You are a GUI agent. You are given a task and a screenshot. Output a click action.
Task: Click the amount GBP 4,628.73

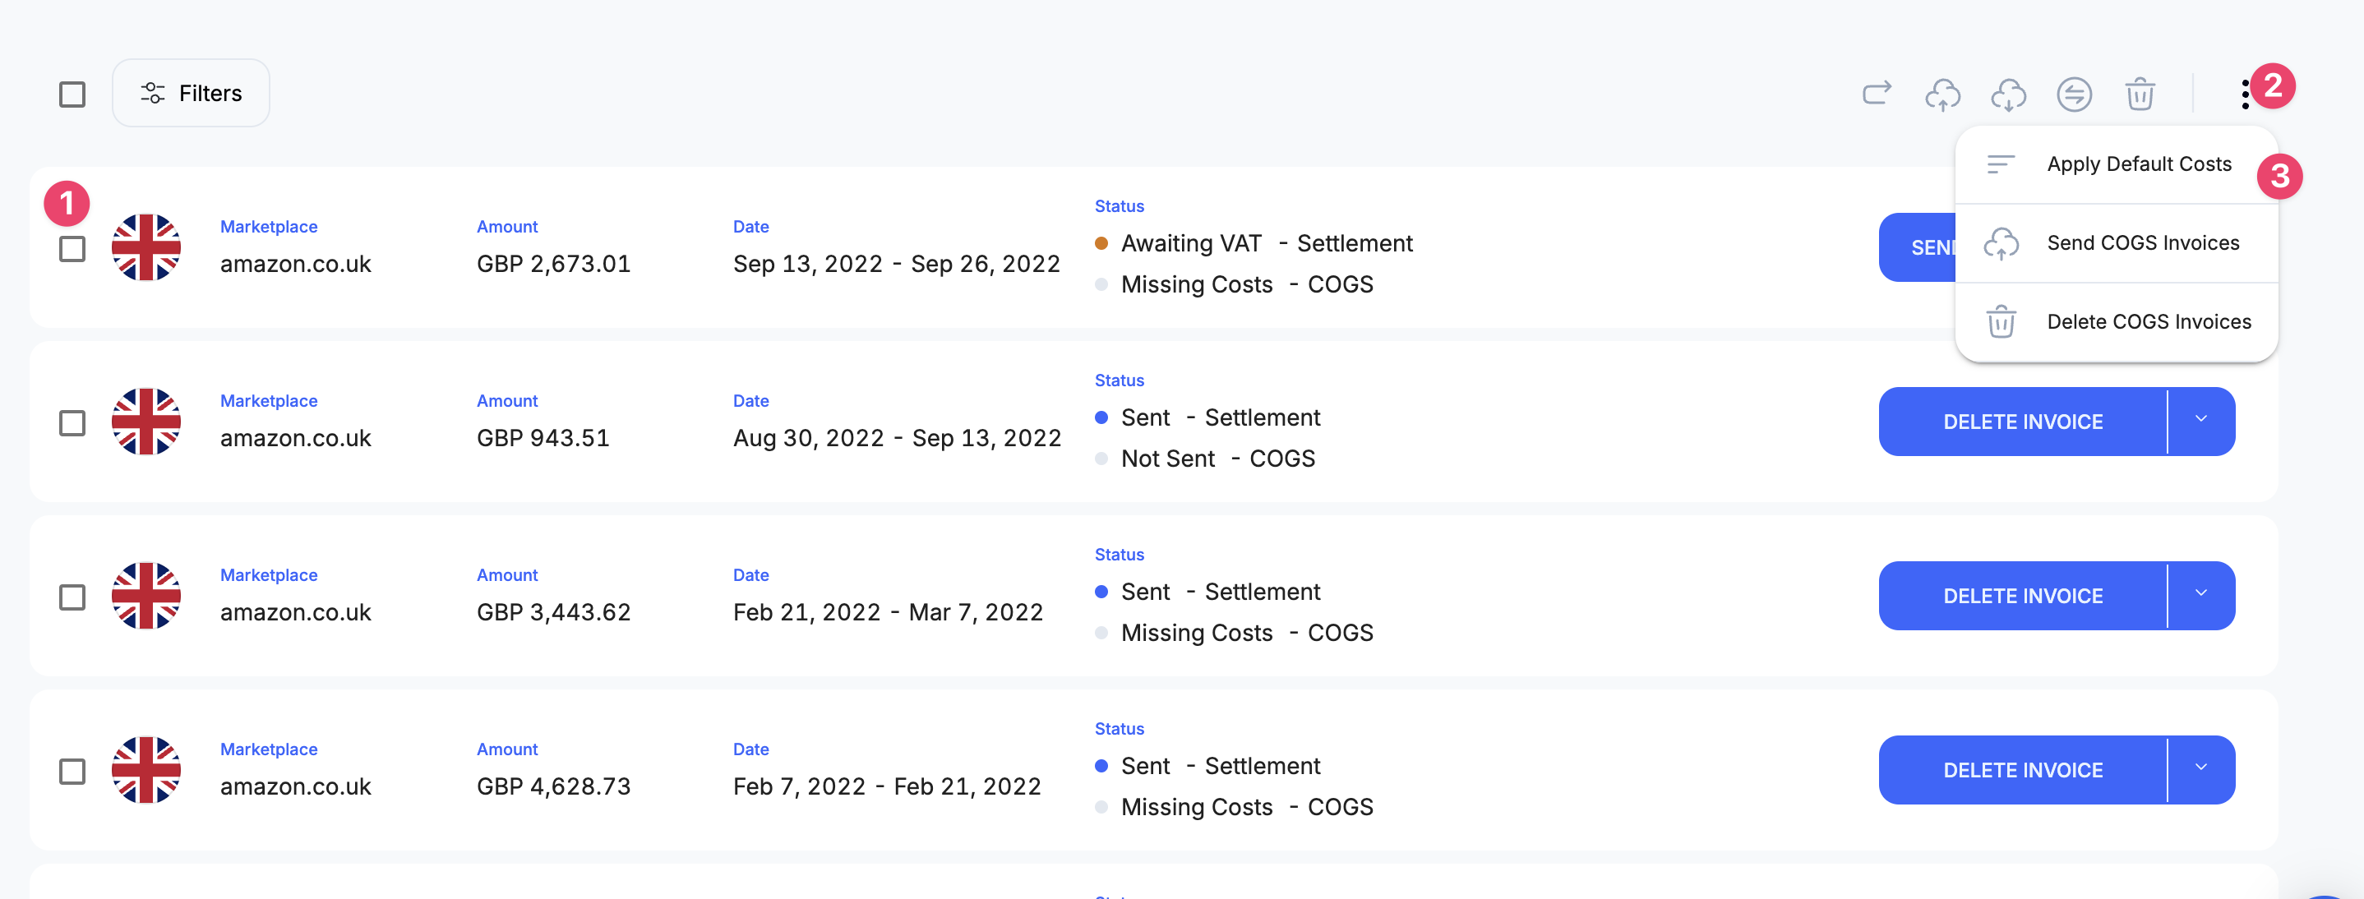pos(553,787)
